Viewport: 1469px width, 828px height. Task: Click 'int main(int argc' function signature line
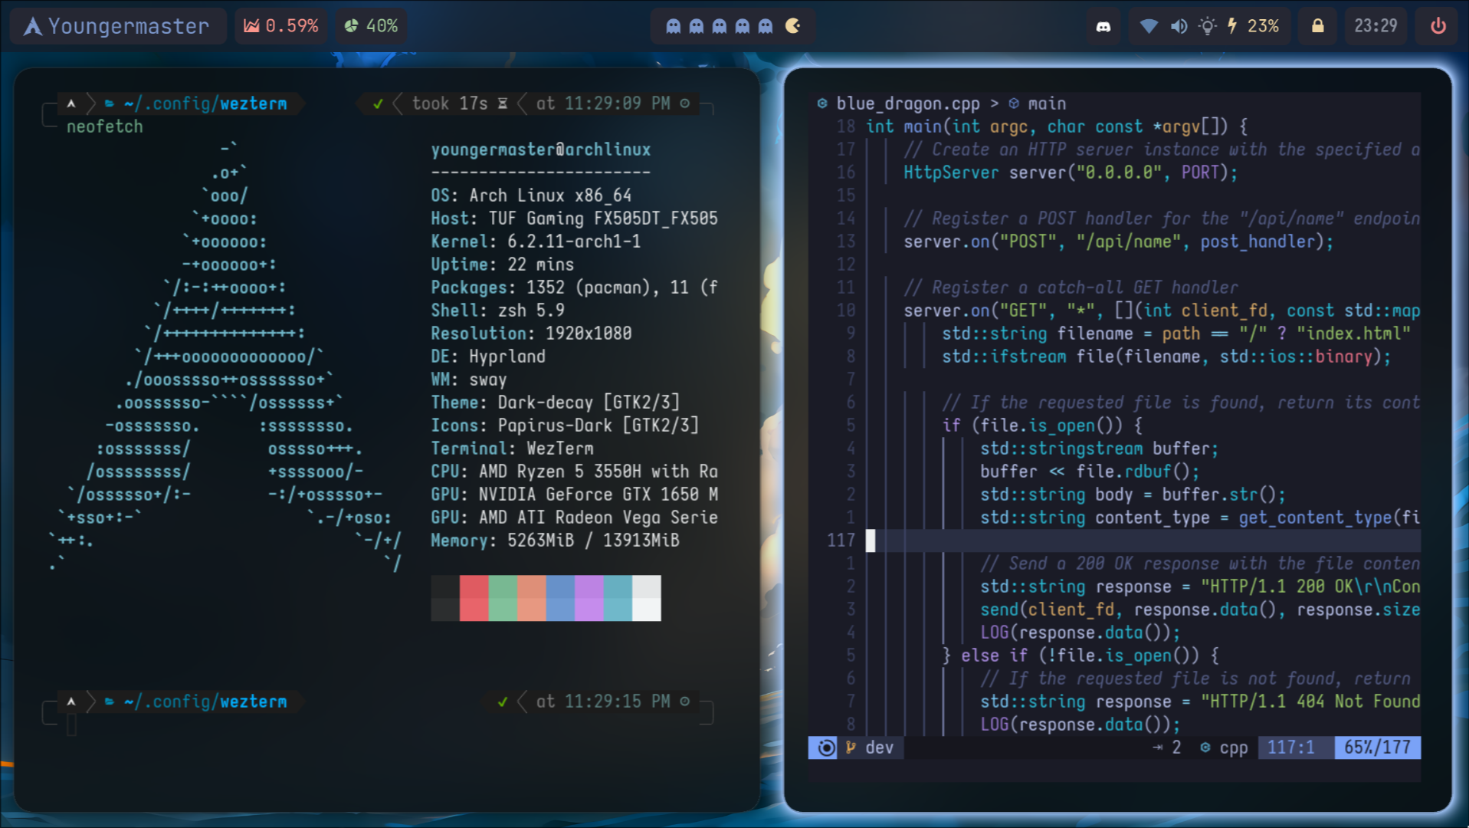[x=1057, y=127]
